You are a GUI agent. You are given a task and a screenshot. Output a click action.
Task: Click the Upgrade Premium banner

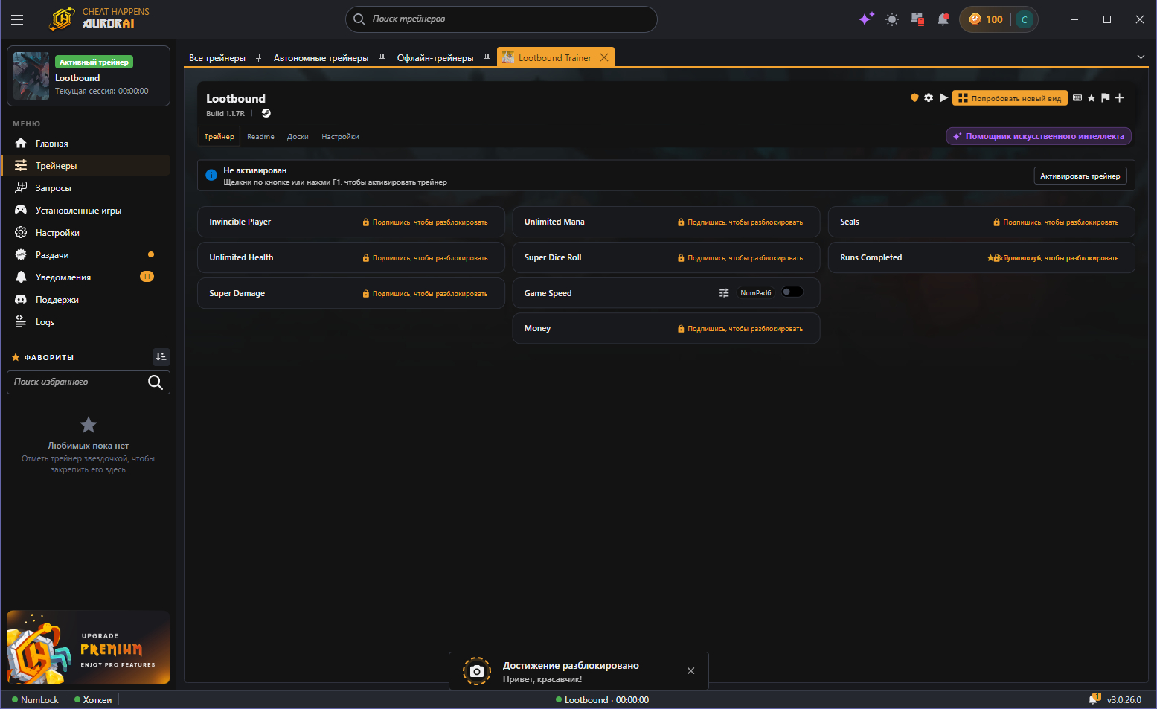89,647
